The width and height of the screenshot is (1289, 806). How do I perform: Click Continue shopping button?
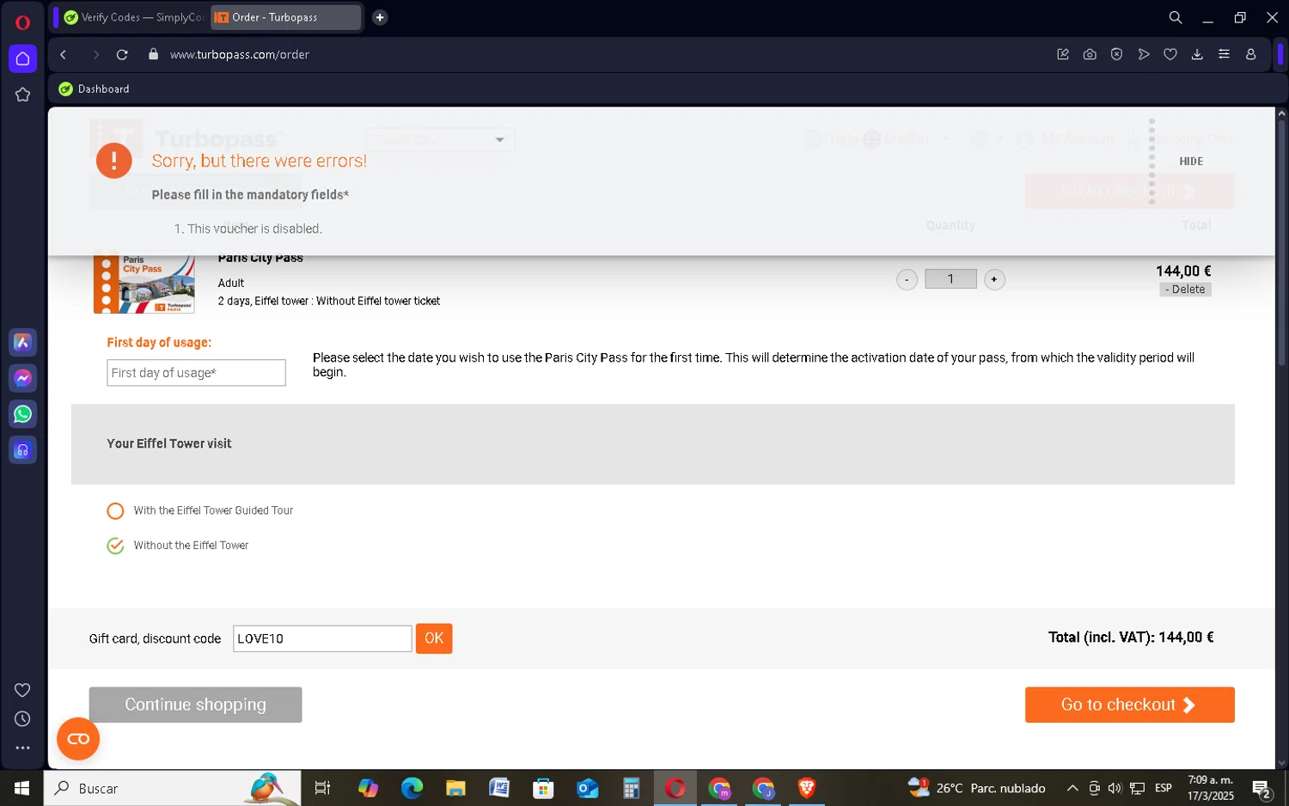point(195,705)
